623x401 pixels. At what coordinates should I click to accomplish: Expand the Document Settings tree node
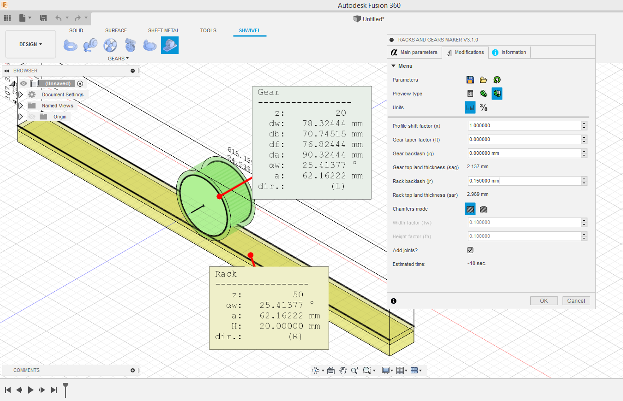point(21,94)
